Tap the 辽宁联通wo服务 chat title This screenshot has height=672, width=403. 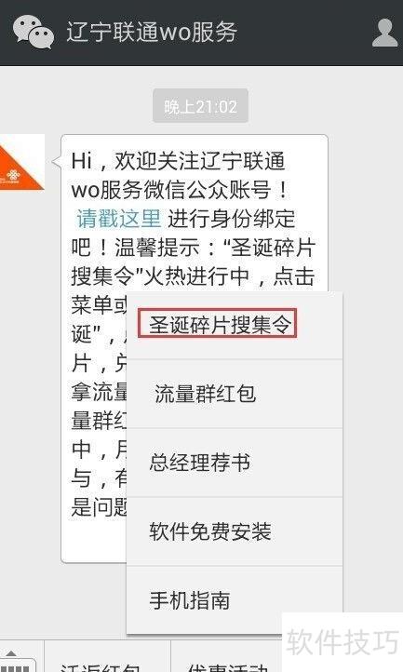pyautogui.click(x=152, y=33)
